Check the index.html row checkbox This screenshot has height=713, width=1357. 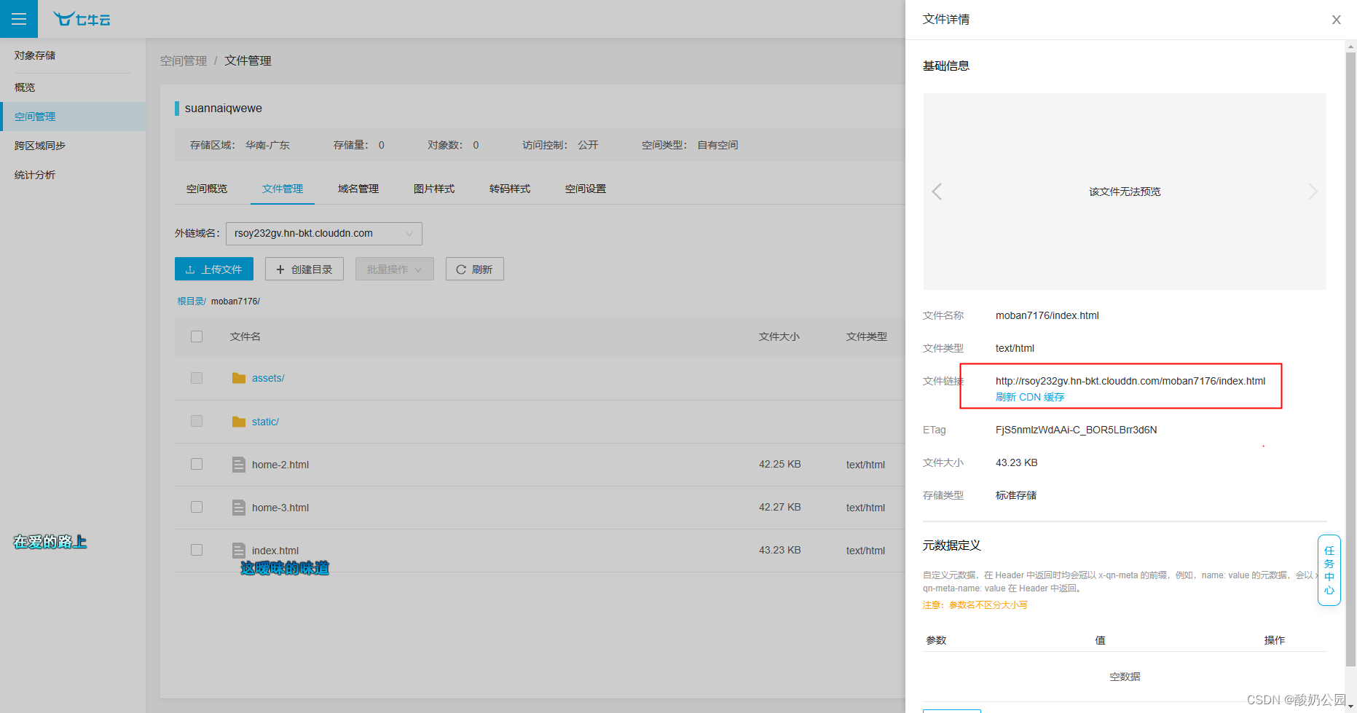click(197, 550)
